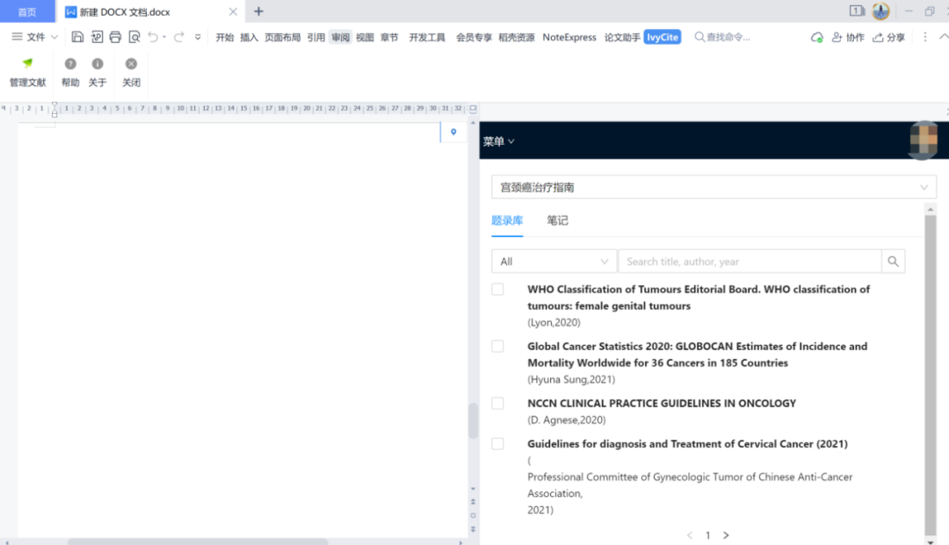This screenshot has height=545, width=949.
Task: Click the 协作 collaboration icon
Action: click(847, 38)
